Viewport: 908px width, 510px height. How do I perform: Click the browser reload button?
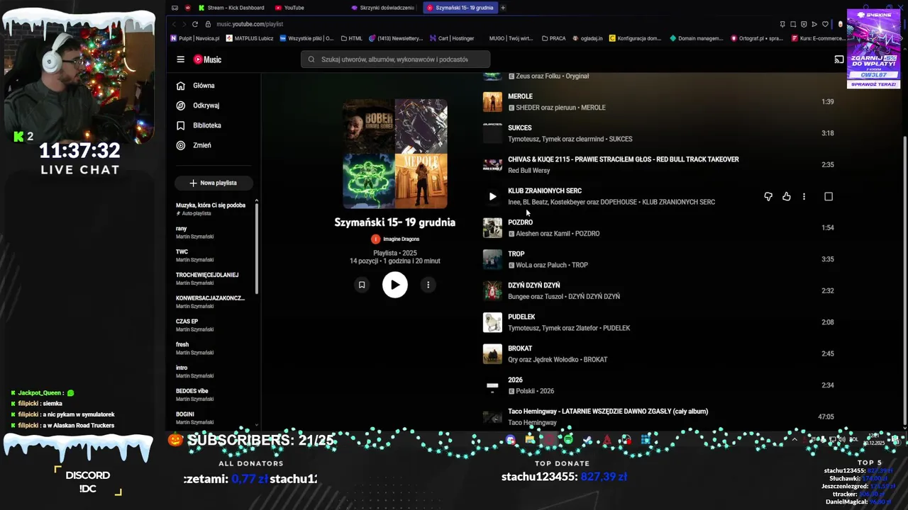(x=195, y=24)
